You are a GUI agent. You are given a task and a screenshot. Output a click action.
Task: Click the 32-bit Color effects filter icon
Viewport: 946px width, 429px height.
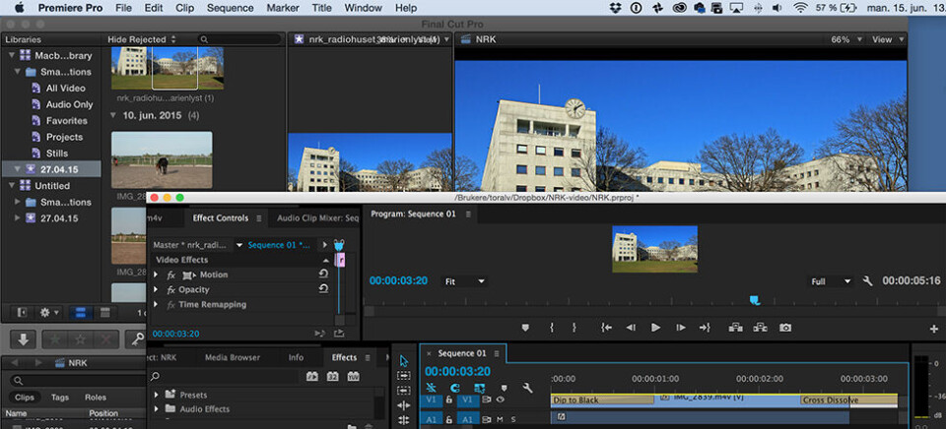(332, 376)
